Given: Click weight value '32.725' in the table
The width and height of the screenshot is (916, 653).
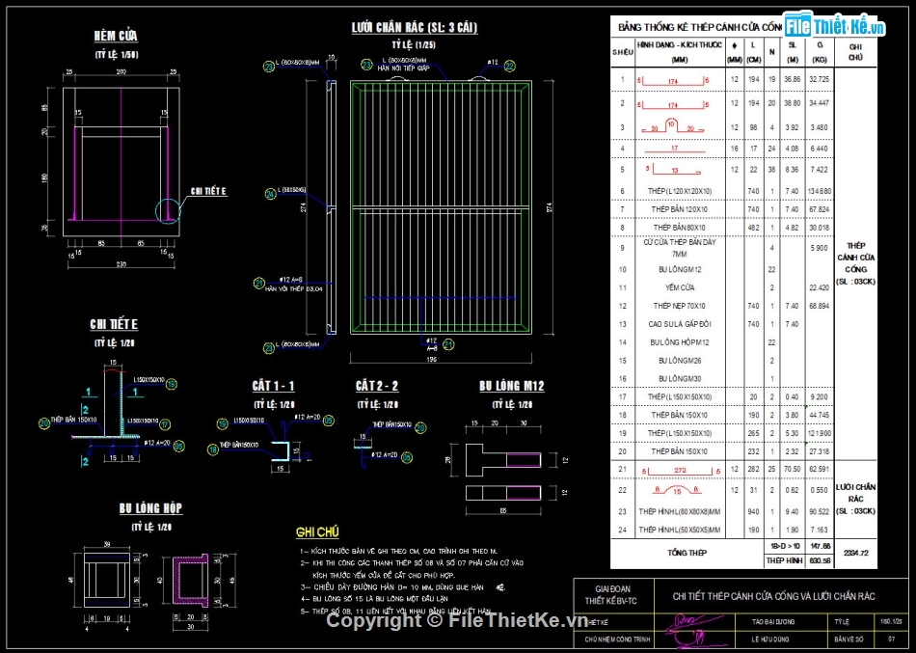Looking at the screenshot, I should [x=821, y=79].
